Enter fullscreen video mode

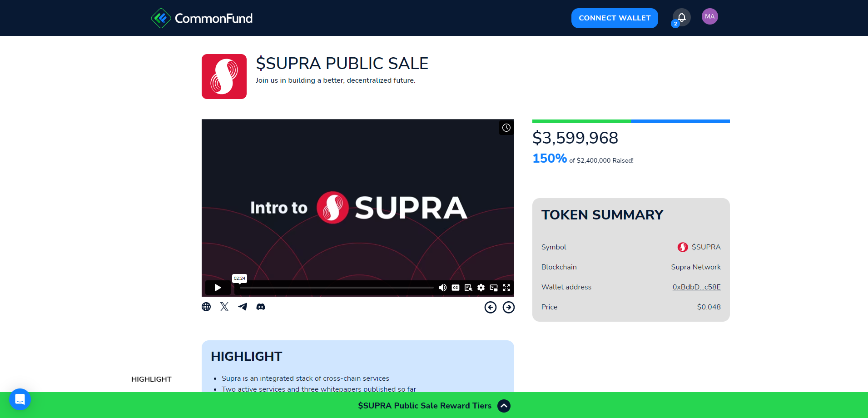point(506,288)
